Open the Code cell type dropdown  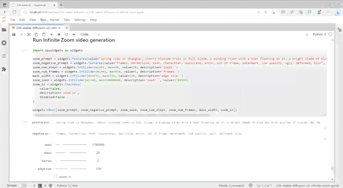tap(90, 35)
